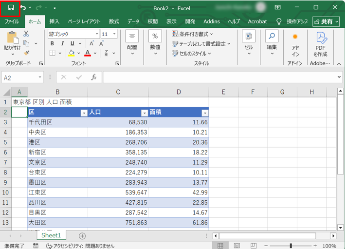The height and width of the screenshot is (249, 347).
Task: Open the font size 11 dropdown
Action: point(114,34)
